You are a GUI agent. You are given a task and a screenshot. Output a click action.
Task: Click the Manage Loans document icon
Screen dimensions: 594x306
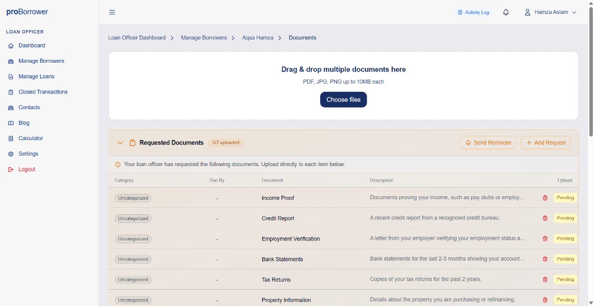click(x=10, y=77)
